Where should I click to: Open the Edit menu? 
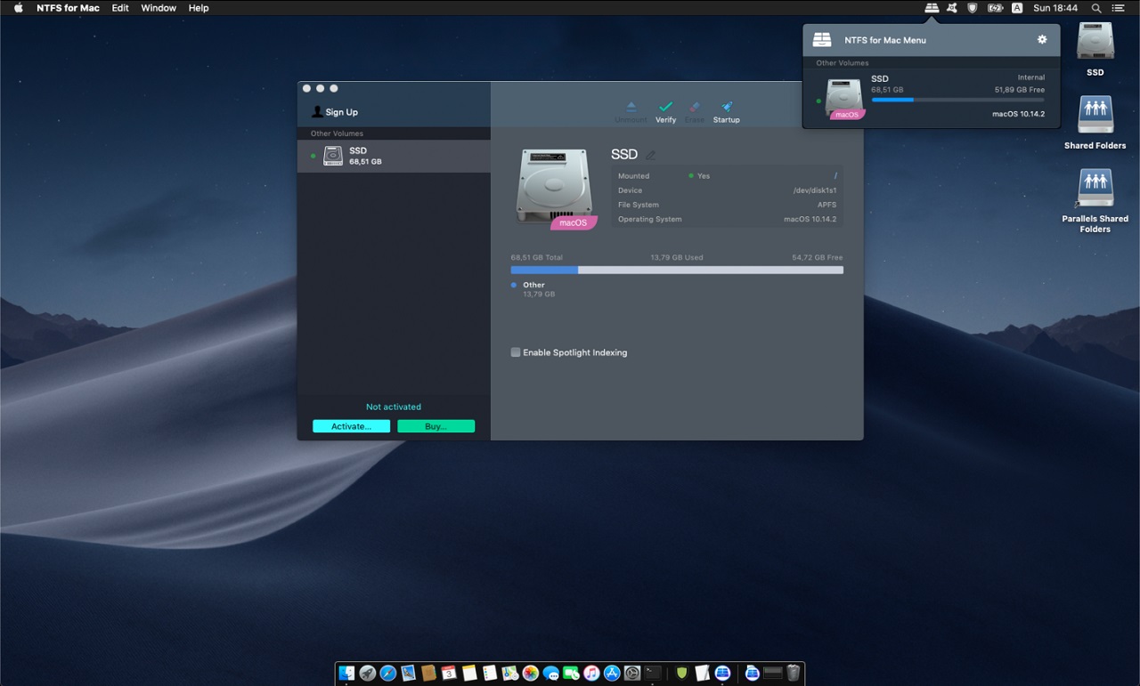[x=120, y=8]
